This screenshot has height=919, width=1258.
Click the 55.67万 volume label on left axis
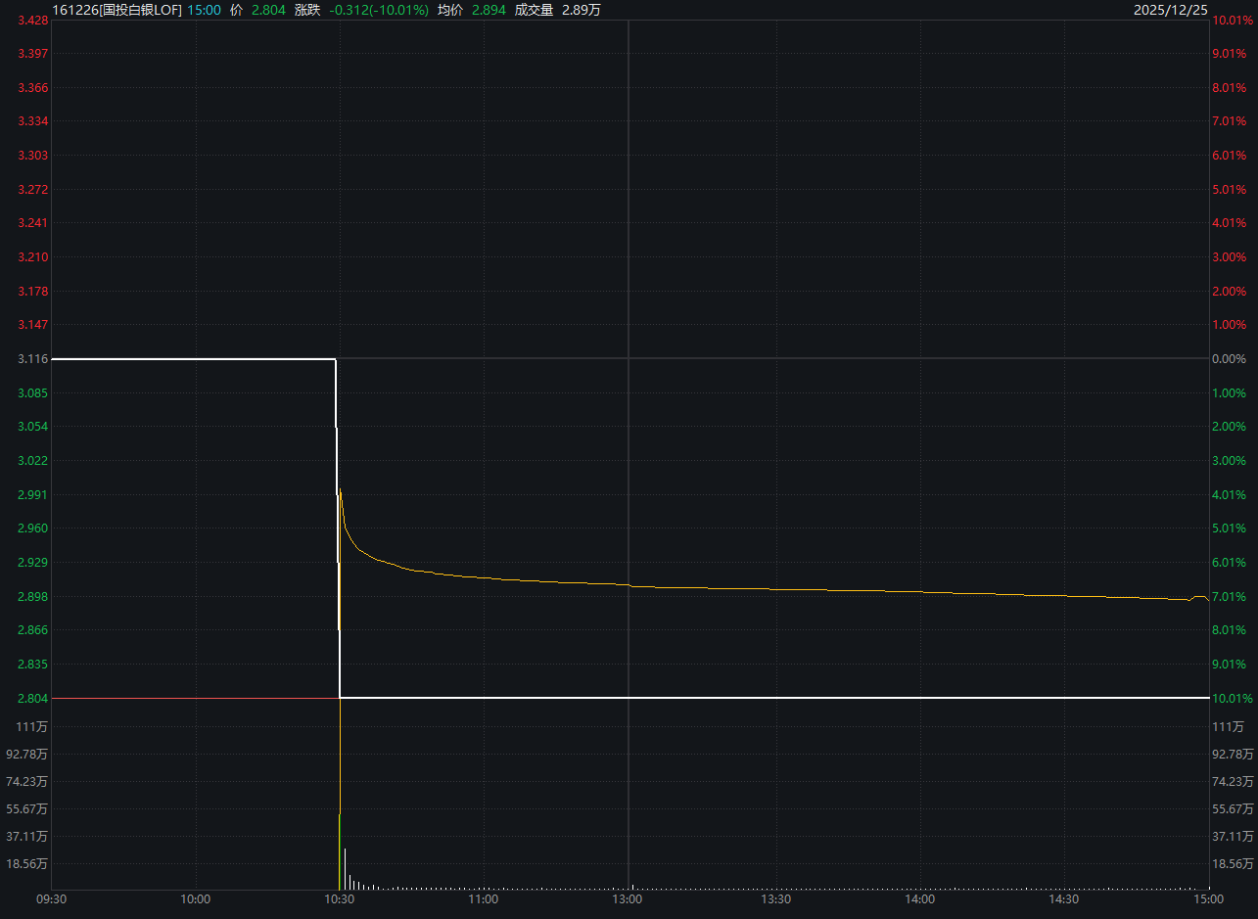(27, 809)
